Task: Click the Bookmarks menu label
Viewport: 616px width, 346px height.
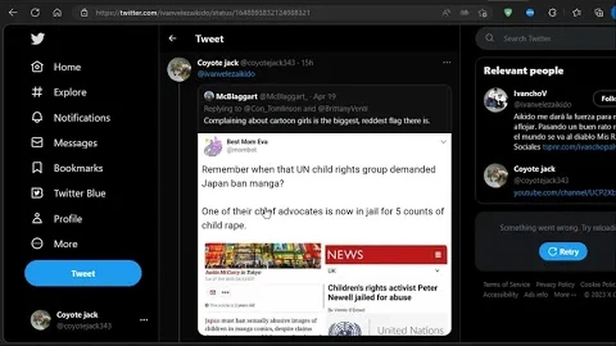Action: [x=78, y=168]
